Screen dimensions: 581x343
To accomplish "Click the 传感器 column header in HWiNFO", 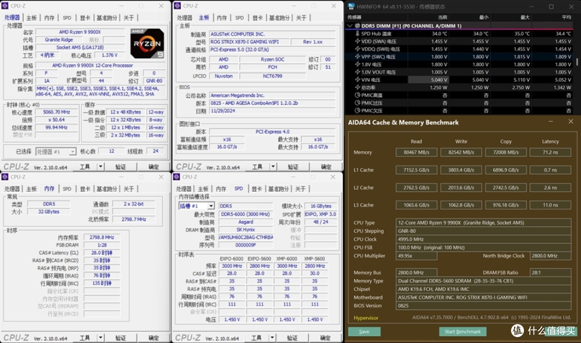I will [354, 17].
